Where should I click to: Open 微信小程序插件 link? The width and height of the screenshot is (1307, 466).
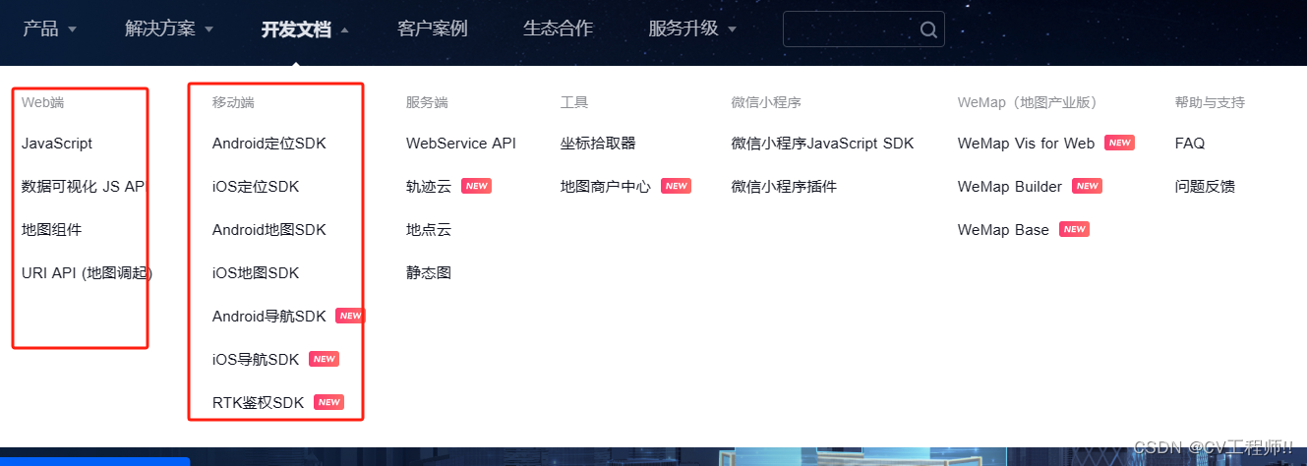pyautogui.click(x=784, y=187)
